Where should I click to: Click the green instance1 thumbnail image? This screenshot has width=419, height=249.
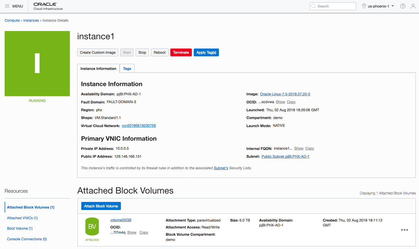click(37, 64)
